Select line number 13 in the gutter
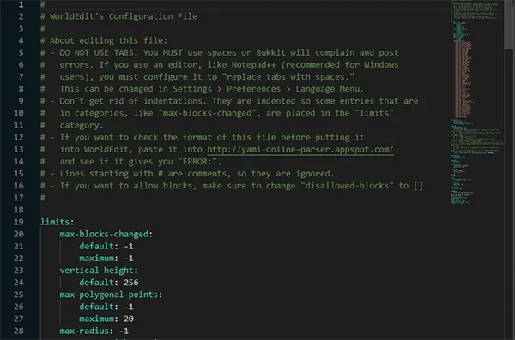The height and width of the screenshot is (340, 515). (x=19, y=150)
